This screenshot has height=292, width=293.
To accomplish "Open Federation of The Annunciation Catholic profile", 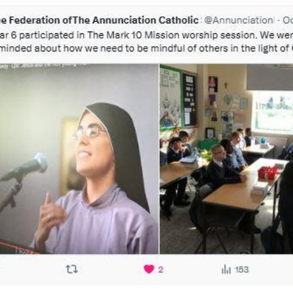I will [x=99, y=20].
